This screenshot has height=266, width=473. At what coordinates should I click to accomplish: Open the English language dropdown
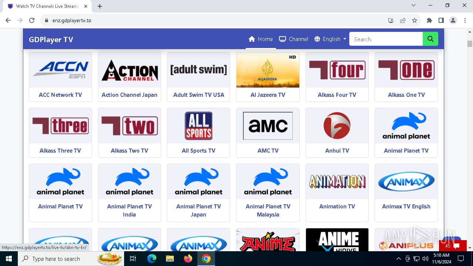tap(330, 39)
